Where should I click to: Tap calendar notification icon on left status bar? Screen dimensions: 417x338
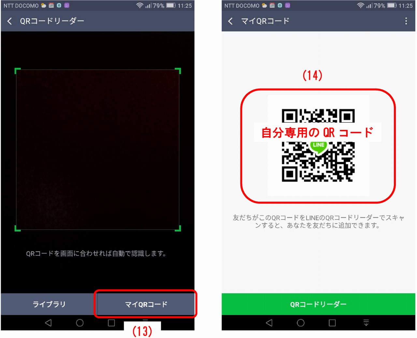[x=51, y=6]
